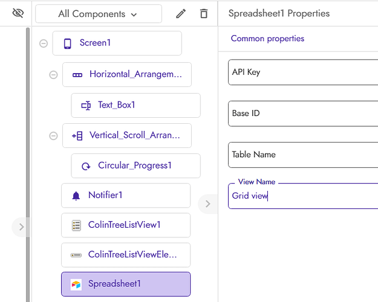This screenshot has height=302, width=378.
Task: Select the ColinTreeListViewEle... component
Action: point(126,255)
